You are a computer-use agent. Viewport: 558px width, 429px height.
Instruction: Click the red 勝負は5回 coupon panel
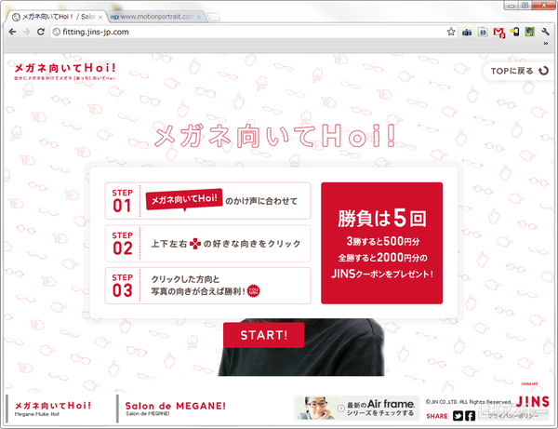pos(382,243)
